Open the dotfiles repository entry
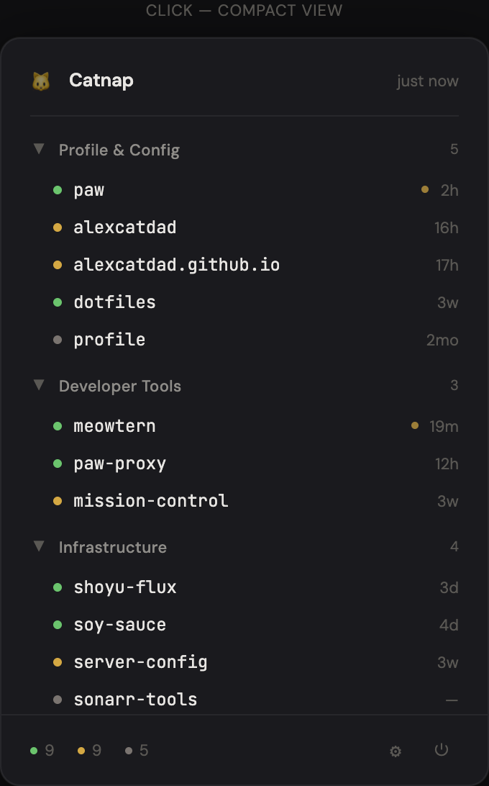 (114, 302)
